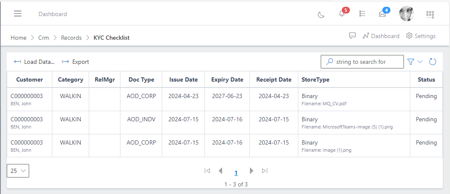Go to previous page arrow

221,171
